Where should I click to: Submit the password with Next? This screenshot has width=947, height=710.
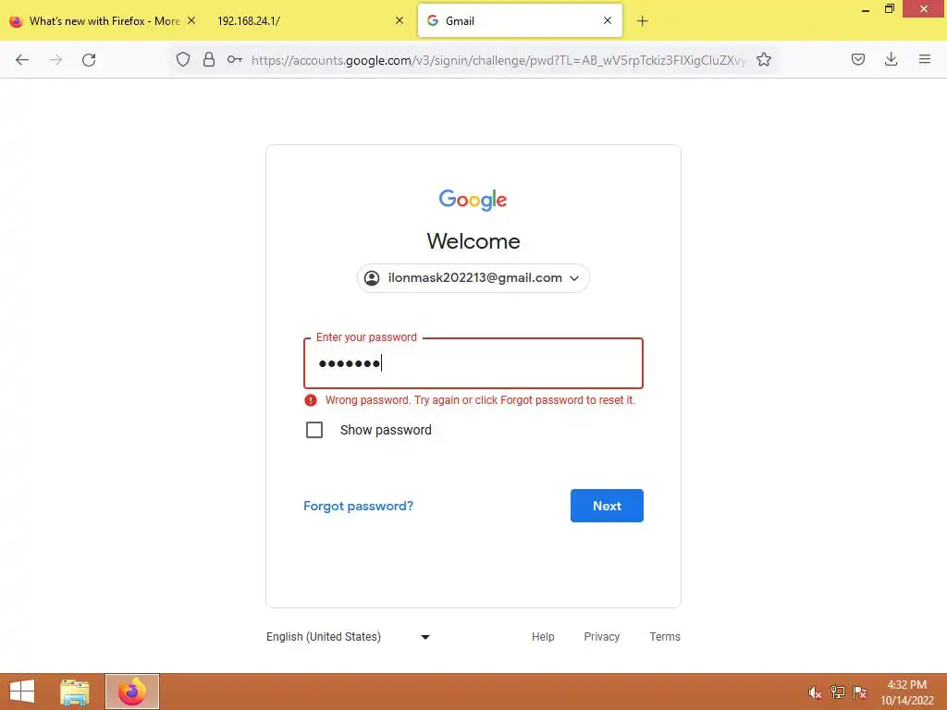[607, 506]
